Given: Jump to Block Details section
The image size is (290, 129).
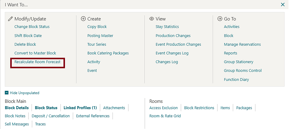Looking at the screenshot, I should tap(17, 108).
